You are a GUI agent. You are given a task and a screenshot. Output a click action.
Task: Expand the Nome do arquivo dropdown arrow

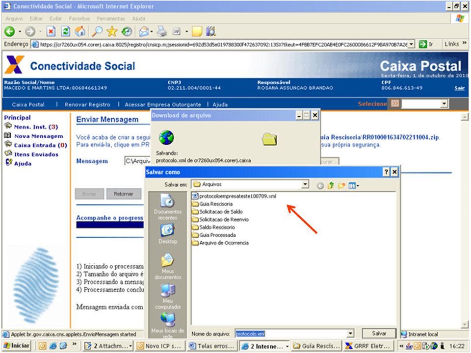tap(350, 333)
